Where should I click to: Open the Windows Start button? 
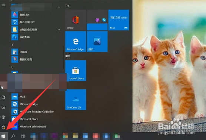(3, 136)
